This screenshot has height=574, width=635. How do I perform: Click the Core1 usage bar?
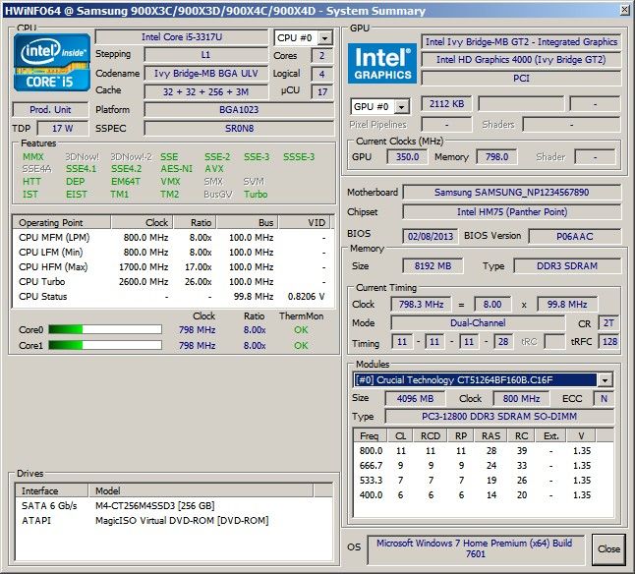click(105, 345)
